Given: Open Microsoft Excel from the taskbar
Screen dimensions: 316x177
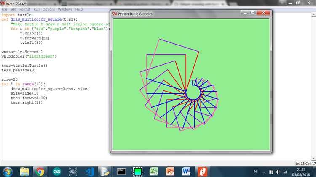Looking at the screenshot, I should coord(154,172).
